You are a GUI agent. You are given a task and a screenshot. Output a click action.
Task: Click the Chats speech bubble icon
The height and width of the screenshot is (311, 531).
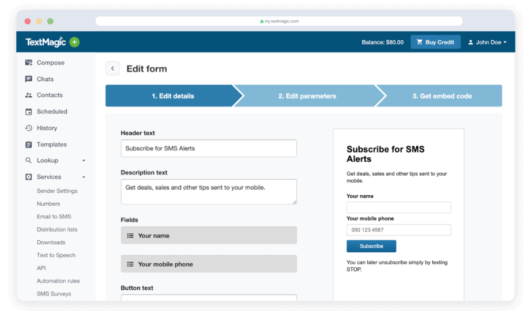pos(29,79)
